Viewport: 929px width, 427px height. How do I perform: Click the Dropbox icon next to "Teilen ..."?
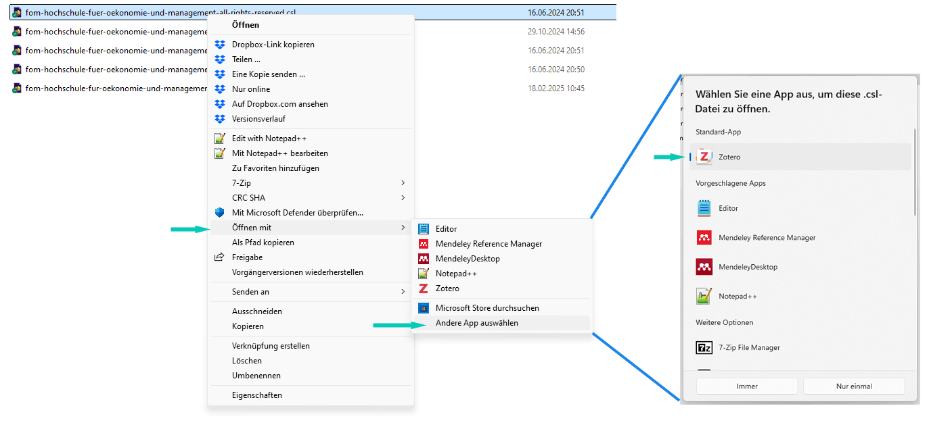[219, 59]
